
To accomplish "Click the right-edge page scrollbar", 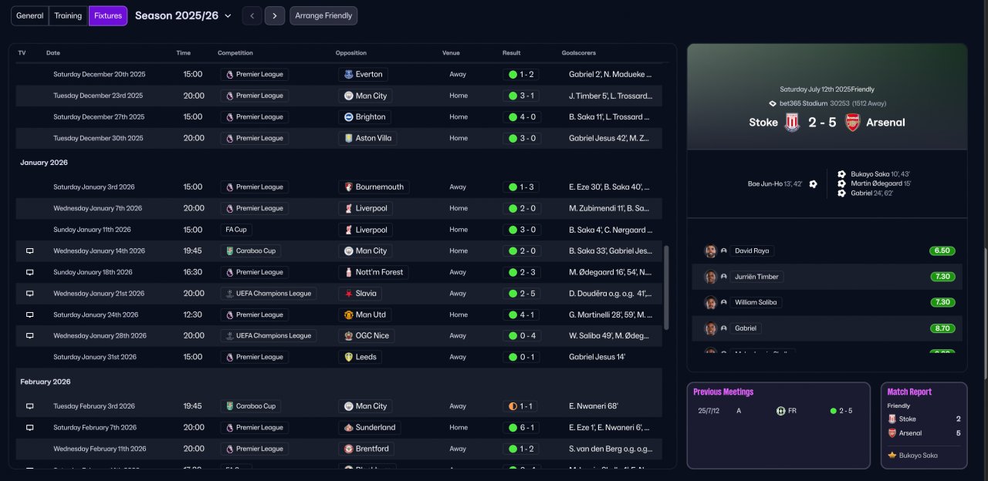I will [985, 314].
